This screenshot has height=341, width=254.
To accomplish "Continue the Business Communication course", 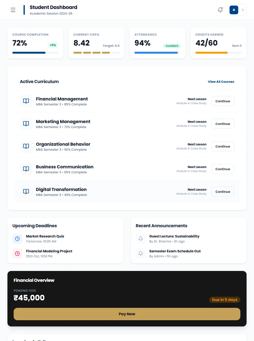I will coord(223,169).
